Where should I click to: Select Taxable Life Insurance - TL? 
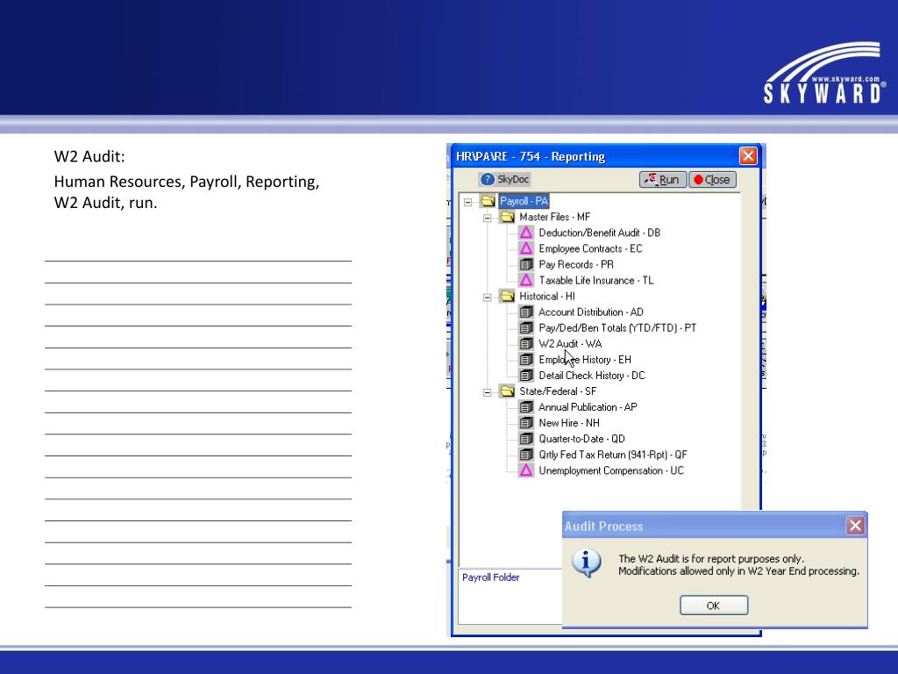(x=595, y=280)
